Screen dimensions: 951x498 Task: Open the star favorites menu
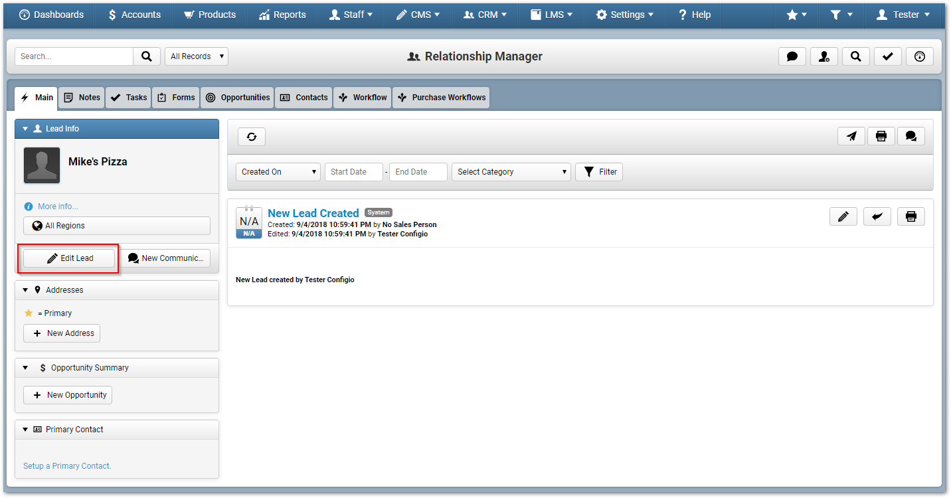[796, 15]
